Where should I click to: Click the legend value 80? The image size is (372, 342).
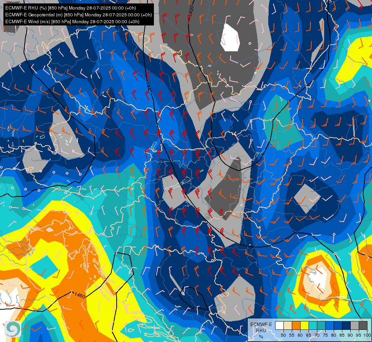pos(334,335)
